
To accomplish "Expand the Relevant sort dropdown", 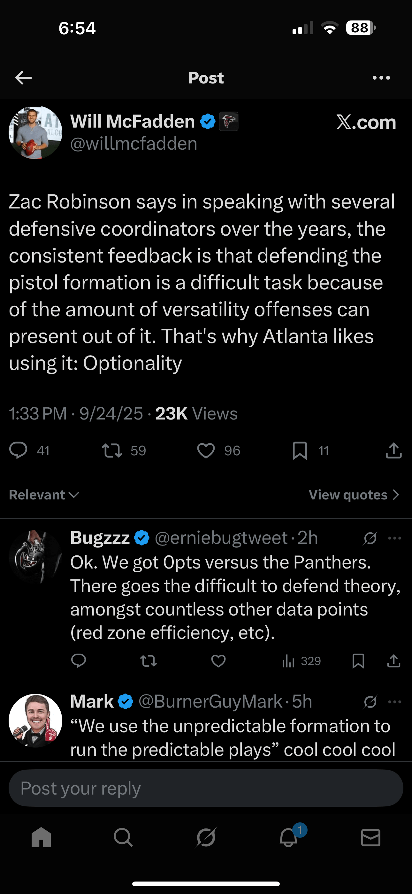I will (x=44, y=495).
